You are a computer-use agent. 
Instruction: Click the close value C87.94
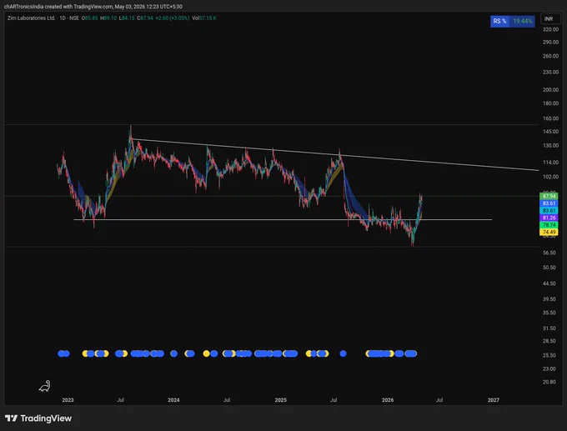145,18
